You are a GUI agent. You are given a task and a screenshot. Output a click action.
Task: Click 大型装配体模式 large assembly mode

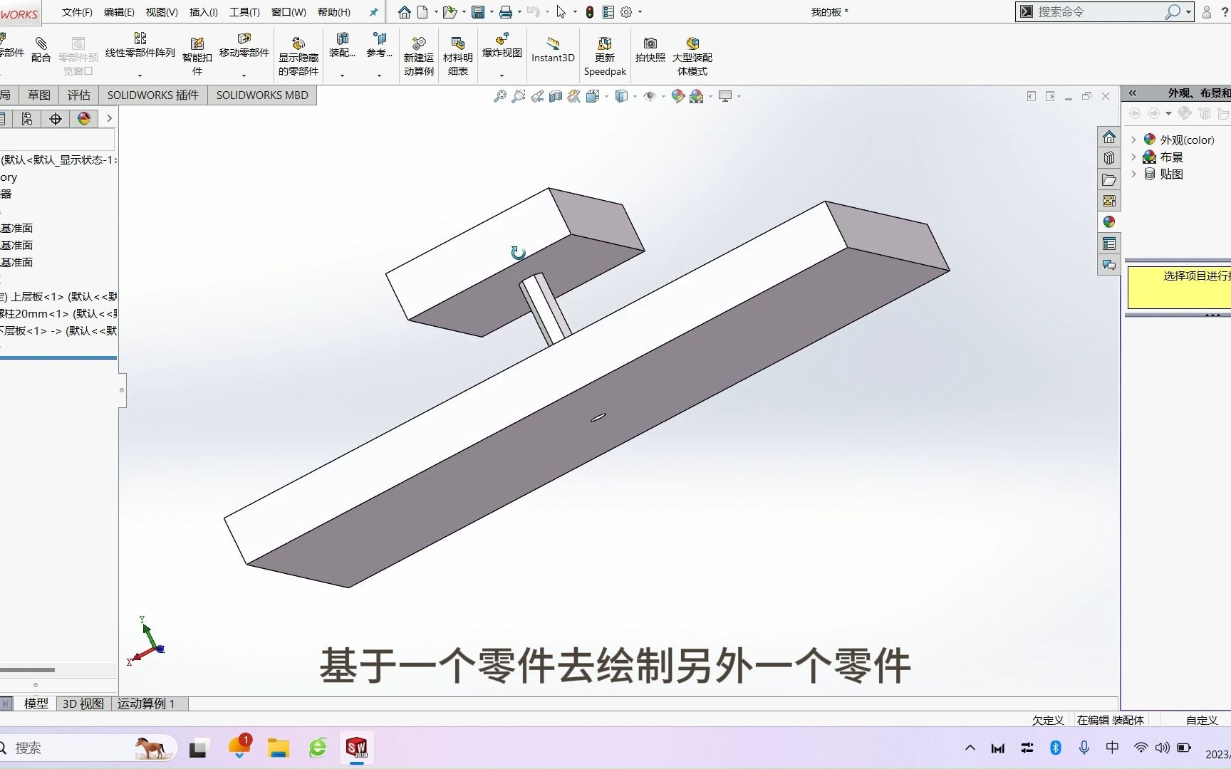(x=692, y=57)
